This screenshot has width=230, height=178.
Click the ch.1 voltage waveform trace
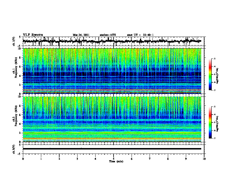[112, 41]
